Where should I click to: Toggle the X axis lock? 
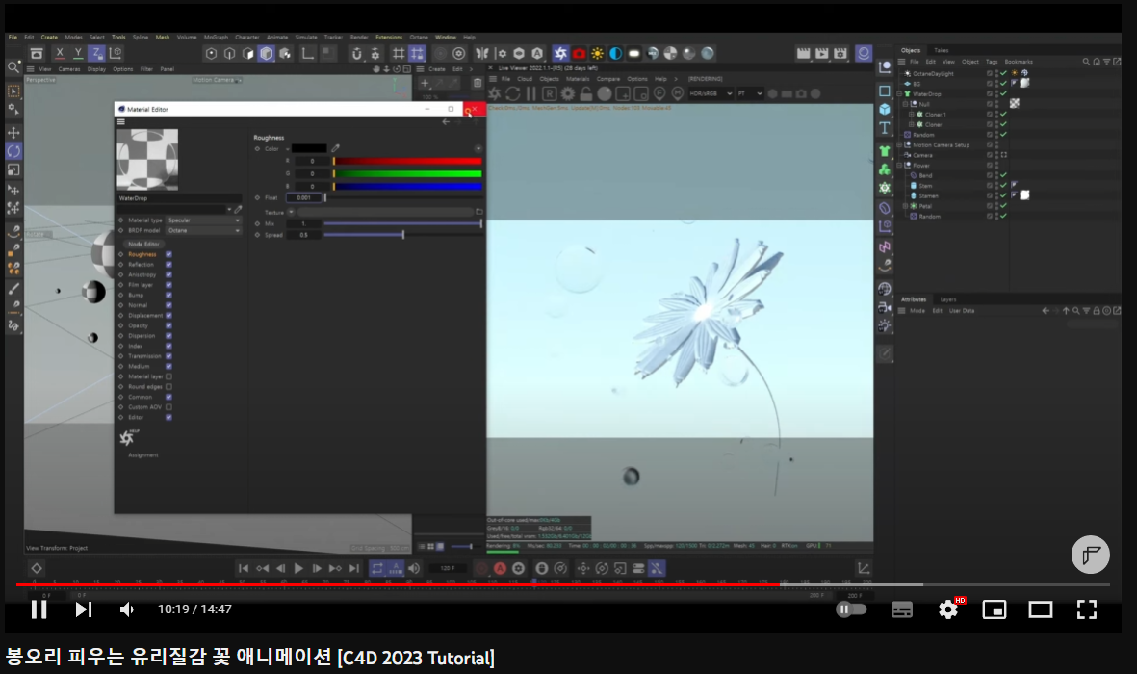point(60,53)
